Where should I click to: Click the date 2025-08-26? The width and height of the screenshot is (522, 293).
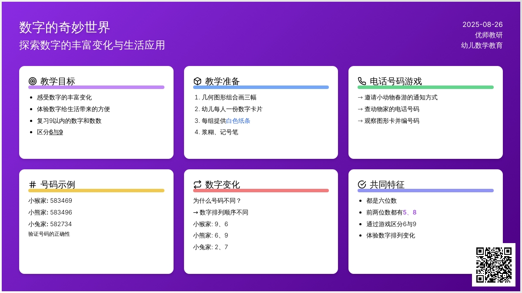[482, 24]
